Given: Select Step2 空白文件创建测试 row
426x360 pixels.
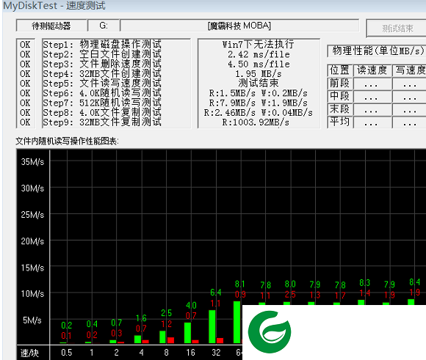Looking at the screenshot, I should click(x=102, y=54).
